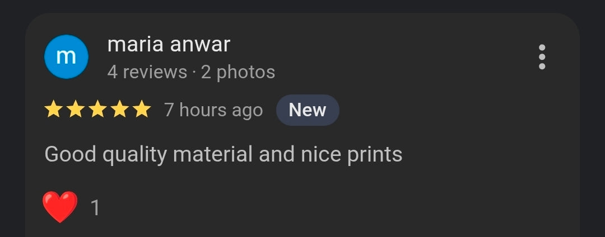Select the New badge label

(x=308, y=110)
